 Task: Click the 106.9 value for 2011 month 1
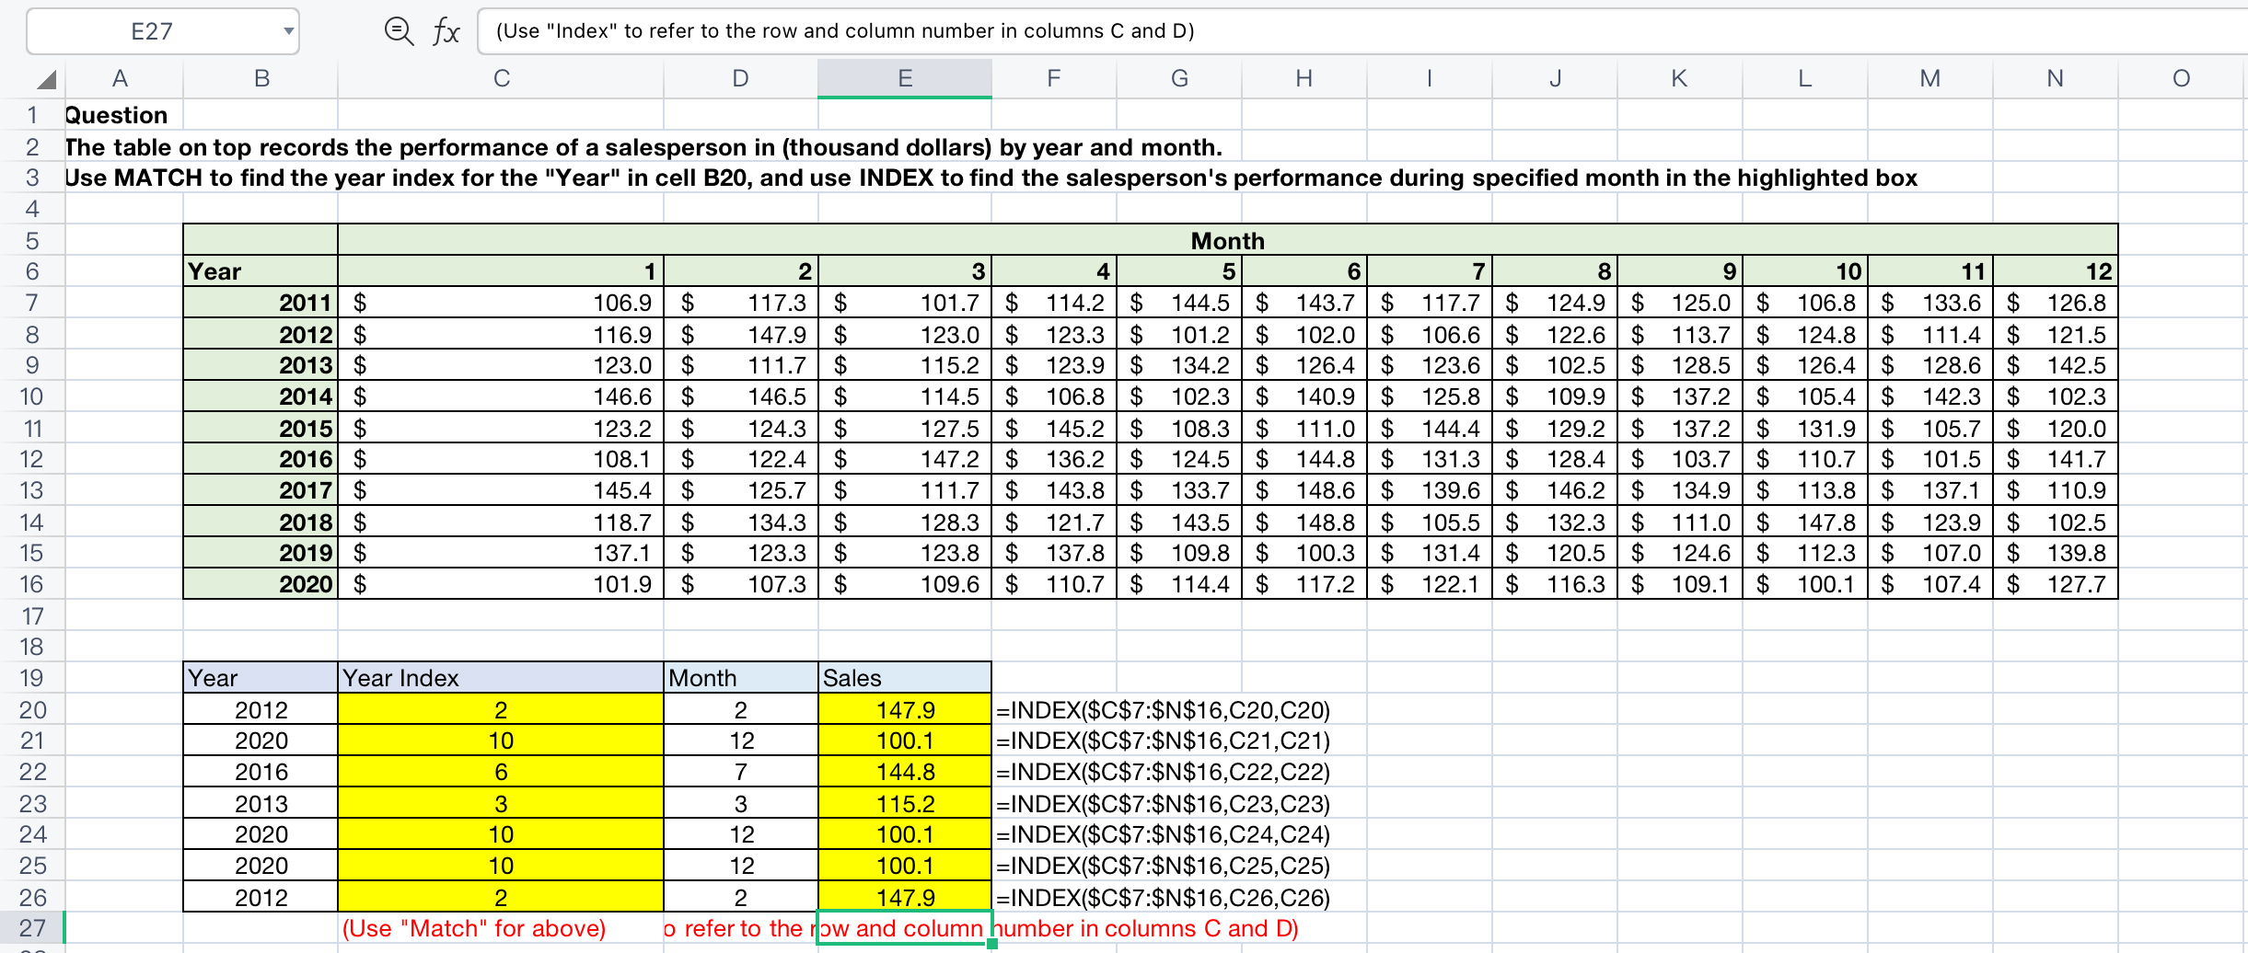501,303
